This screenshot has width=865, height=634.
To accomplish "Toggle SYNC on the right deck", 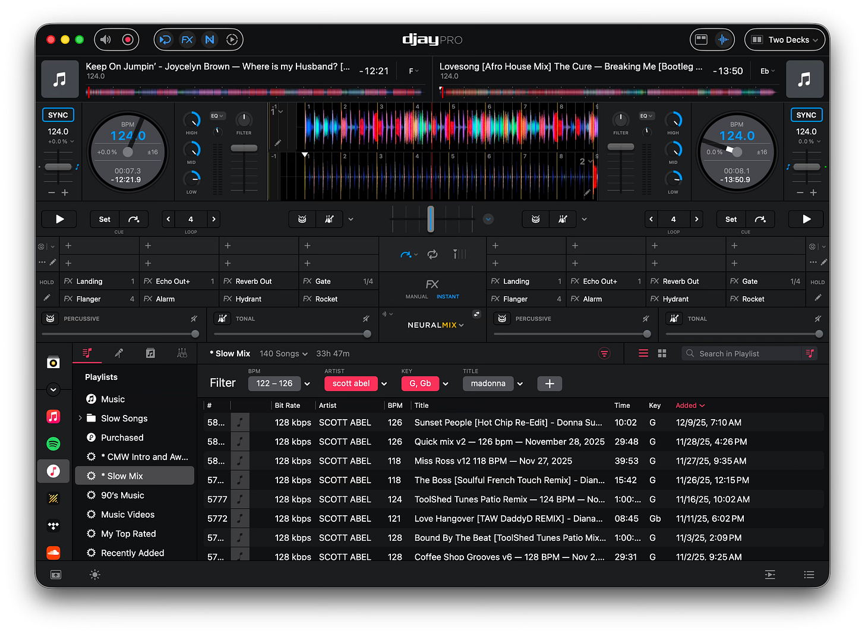I will click(806, 115).
